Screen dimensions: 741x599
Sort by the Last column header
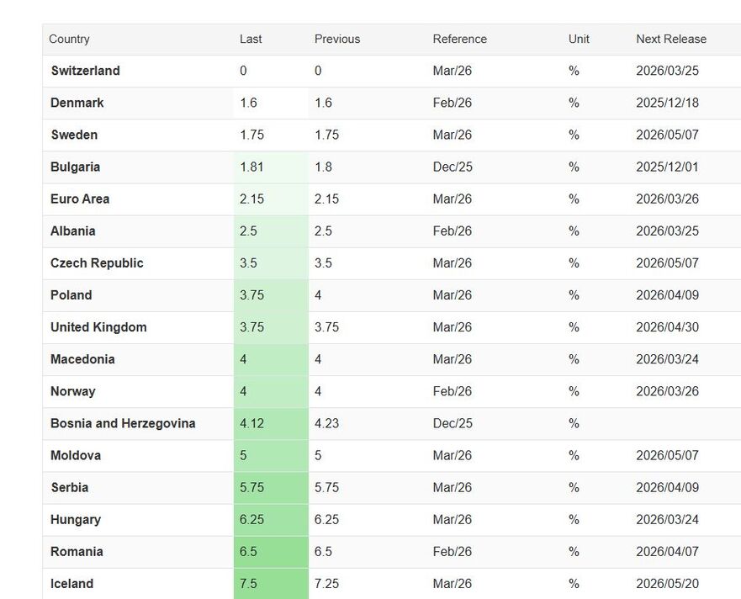[251, 40]
